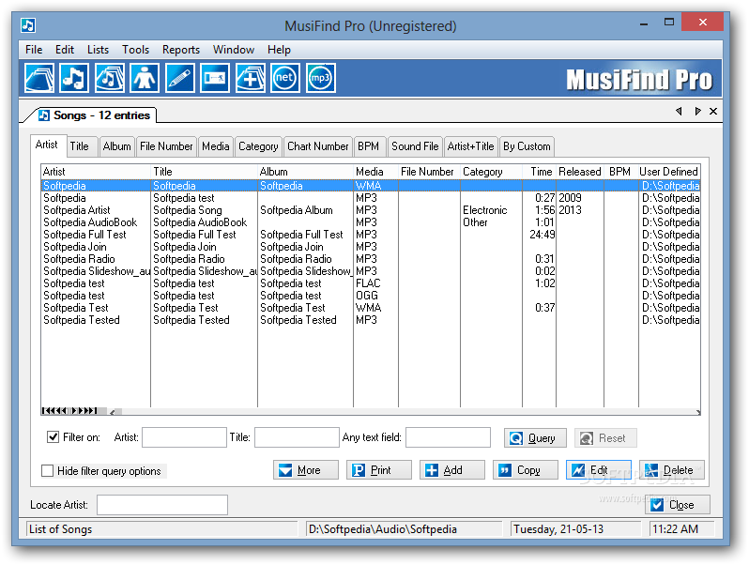Click the Reset button
Viewport: 749px width, 565px height.
coord(605,438)
